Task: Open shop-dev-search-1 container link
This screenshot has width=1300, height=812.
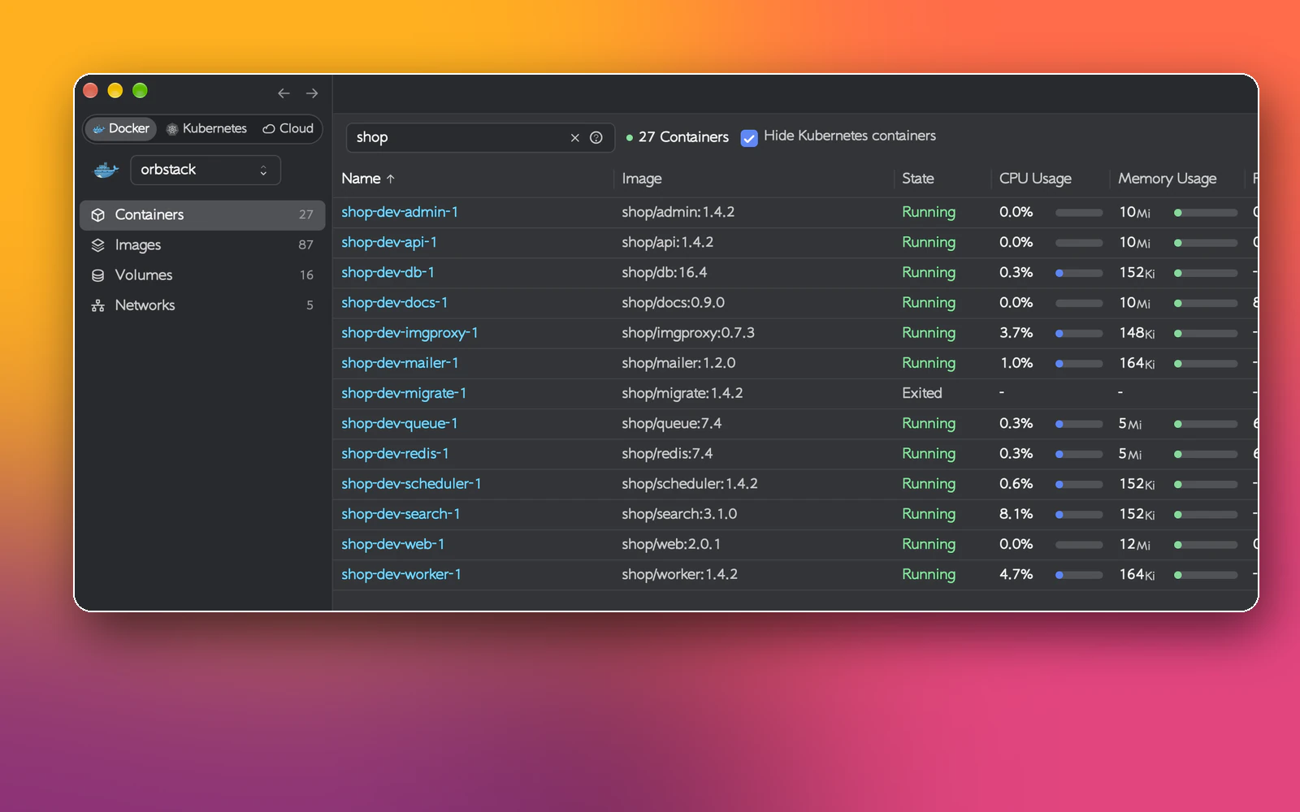Action: pyautogui.click(x=401, y=514)
